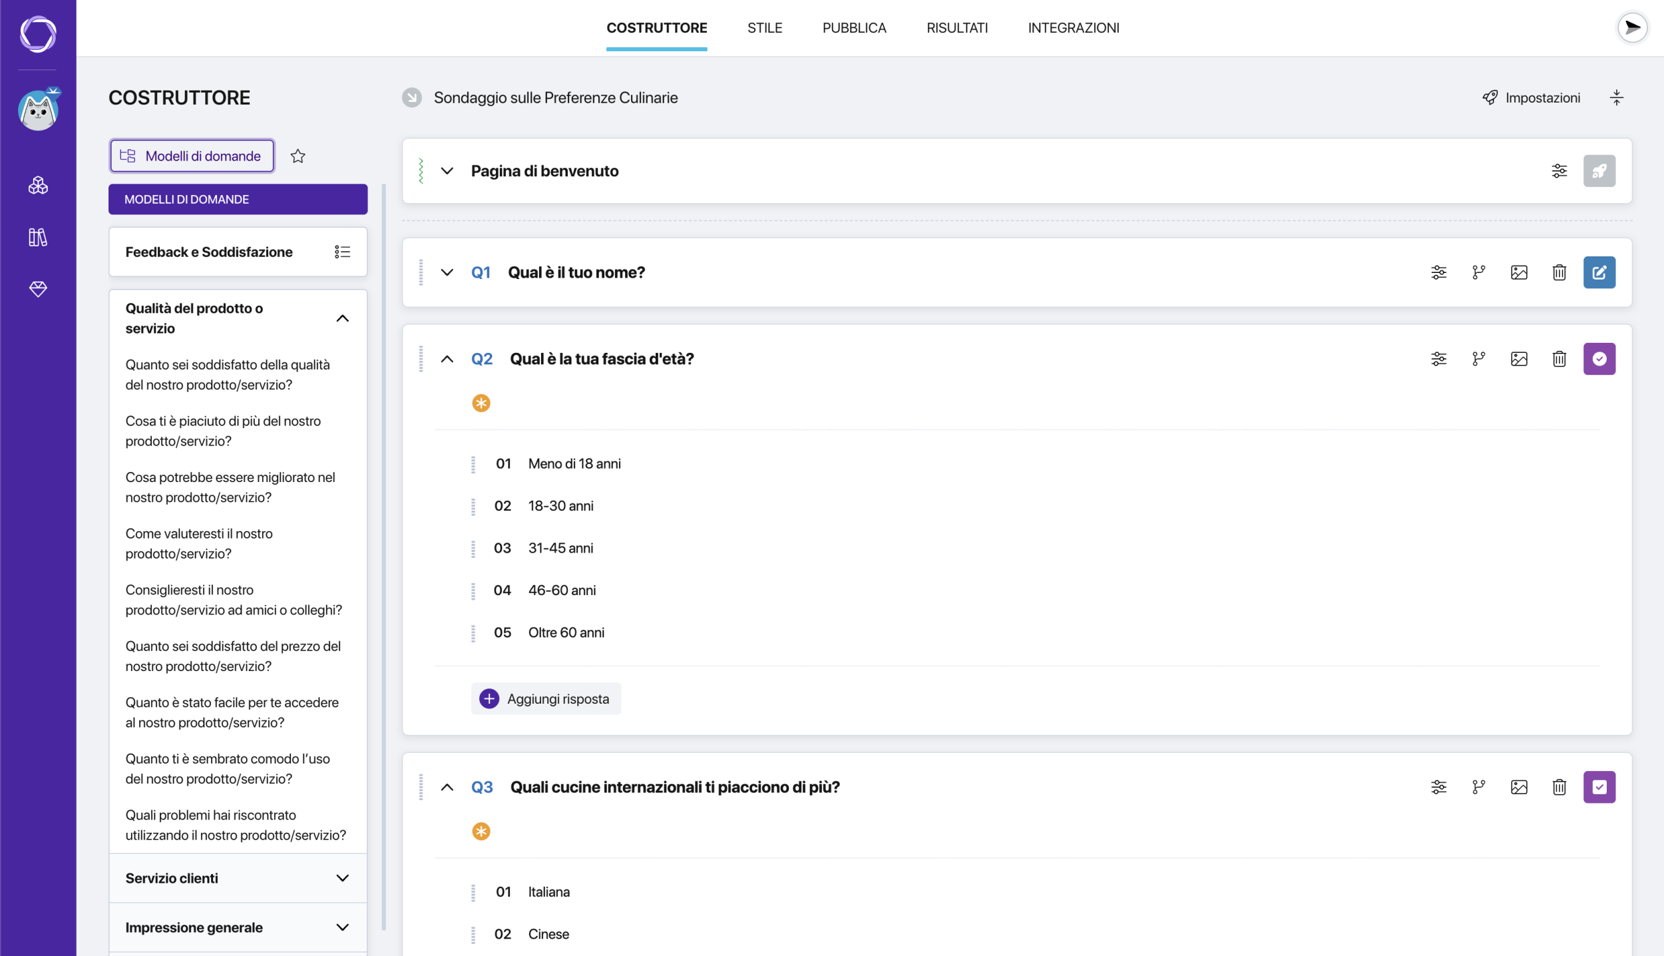The height and width of the screenshot is (956, 1664).
Task: Open settings sliders for Q2
Action: 1439,359
